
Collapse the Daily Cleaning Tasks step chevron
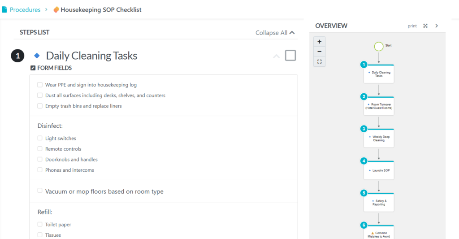click(x=276, y=56)
